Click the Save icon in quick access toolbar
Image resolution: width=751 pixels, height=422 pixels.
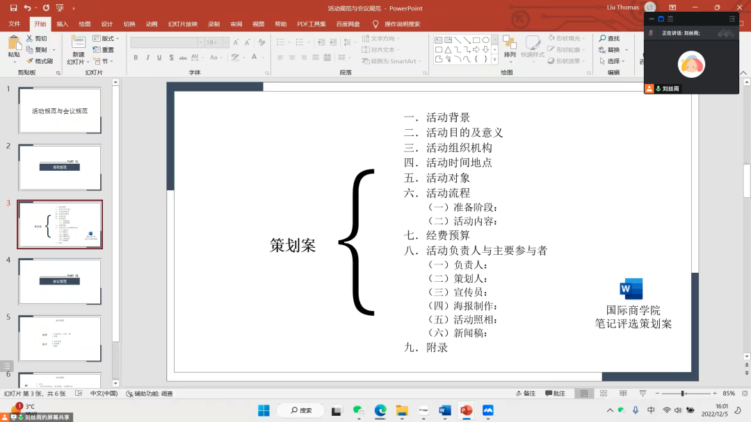point(13,8)
